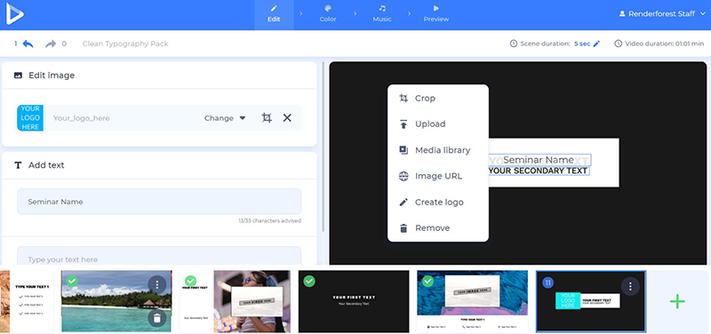The height and width of the screenshot is (334, 711).
Task: Add a new scene with plus icon
Action: tap(677, 301)
